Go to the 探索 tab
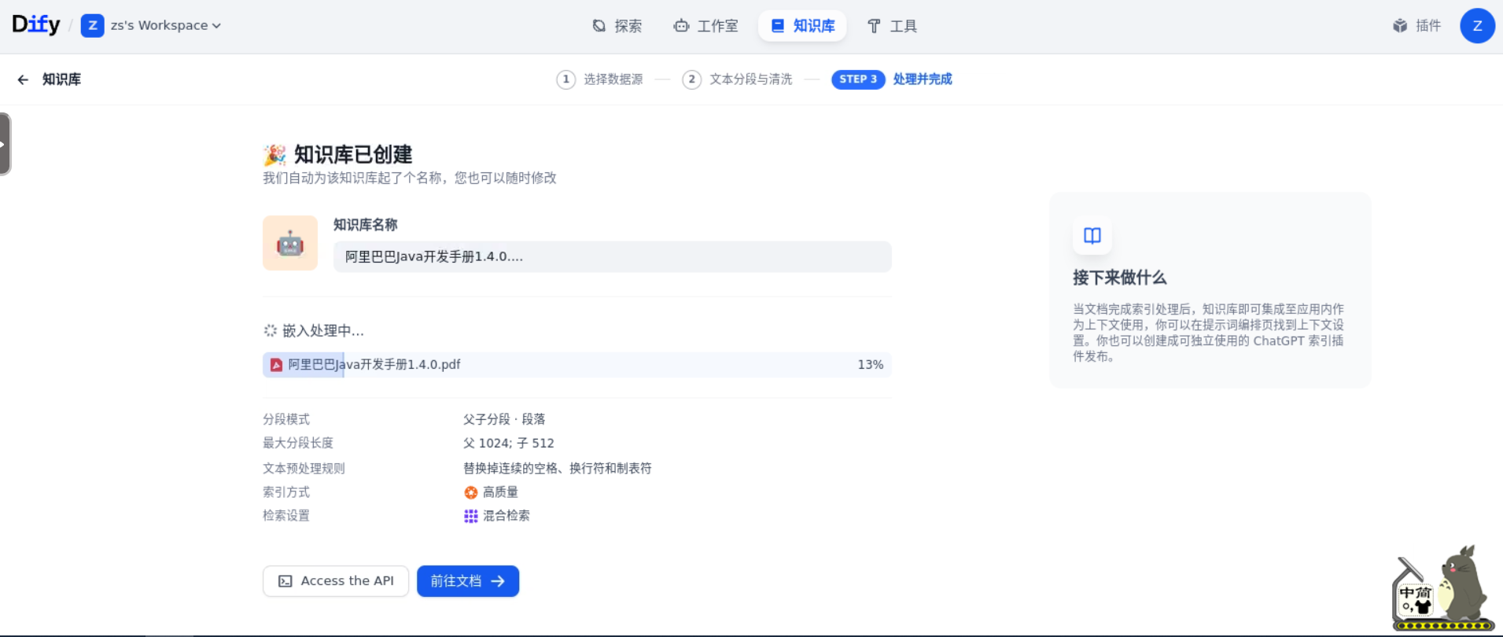The height and width of the screenshot is (637, 1503). pyautogui.click(x=617, y=26)
